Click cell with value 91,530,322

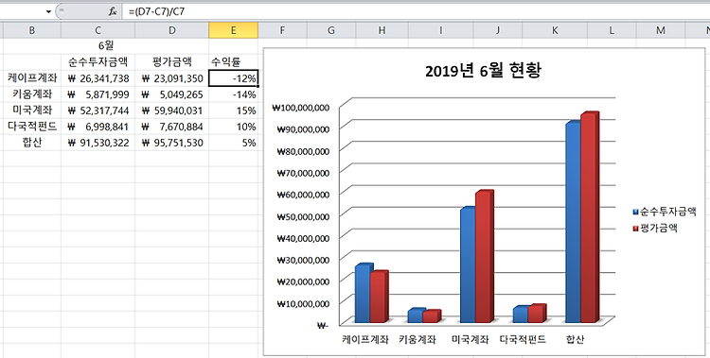point(98,143)
